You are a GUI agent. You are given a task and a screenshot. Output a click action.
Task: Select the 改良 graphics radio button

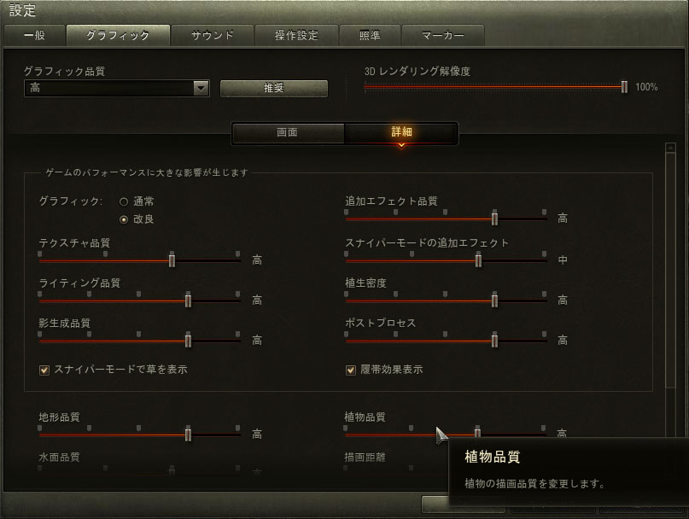point(124,219)
